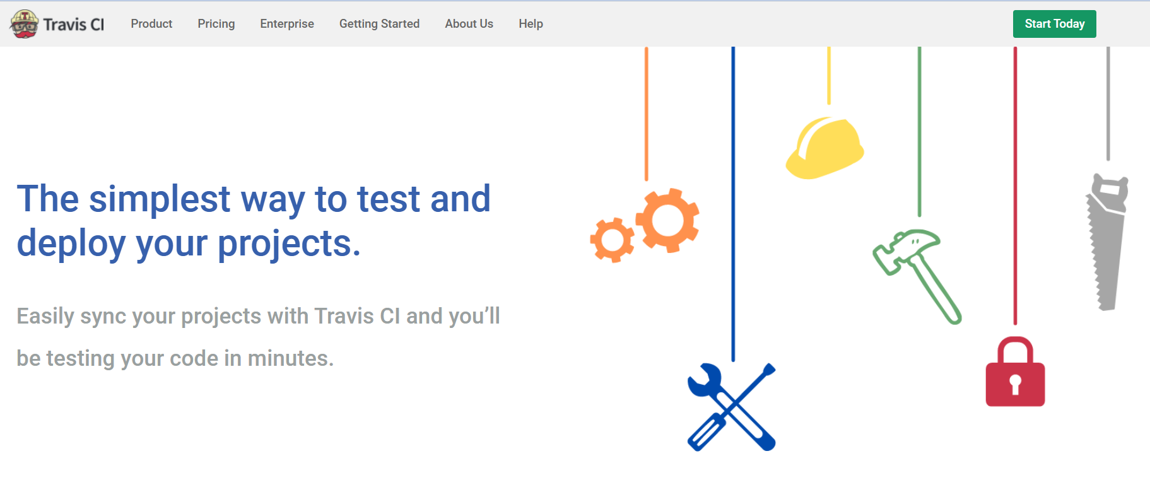Viewport: 1150px width, 497px height.
Task: Click the green Start Today button
Action: click(1055, 24)
